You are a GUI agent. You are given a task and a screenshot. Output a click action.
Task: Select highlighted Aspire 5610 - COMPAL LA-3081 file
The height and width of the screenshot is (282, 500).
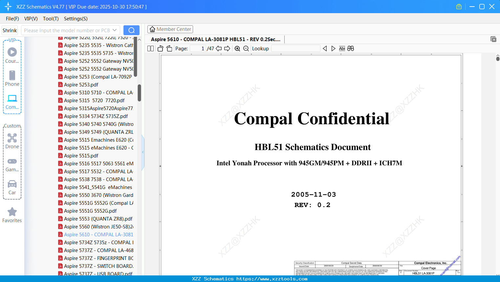(96, 235)
